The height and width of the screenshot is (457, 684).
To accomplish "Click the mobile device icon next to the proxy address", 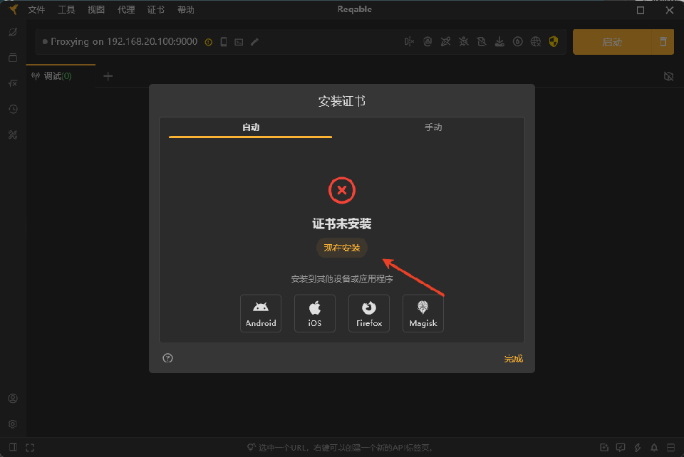I will point(224,41).
